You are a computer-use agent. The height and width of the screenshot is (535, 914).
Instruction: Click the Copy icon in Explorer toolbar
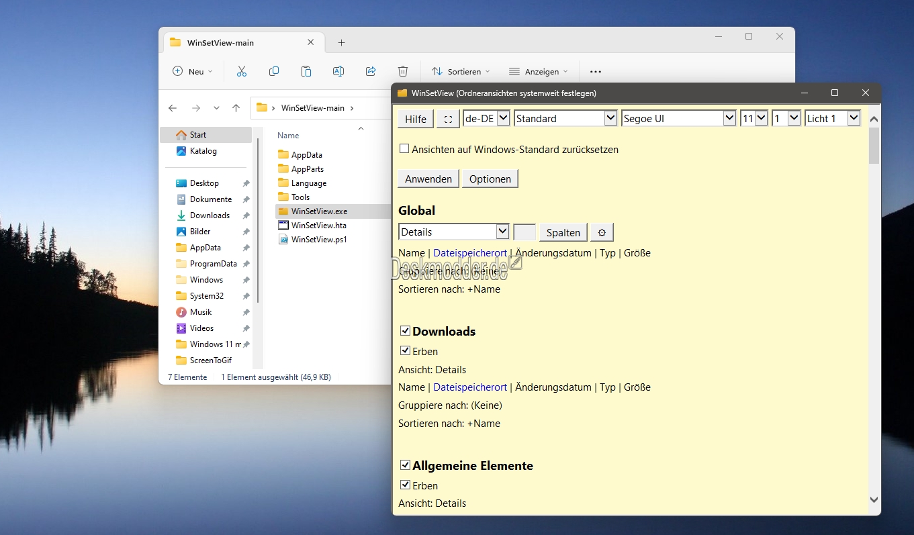(x=274, y=71)
